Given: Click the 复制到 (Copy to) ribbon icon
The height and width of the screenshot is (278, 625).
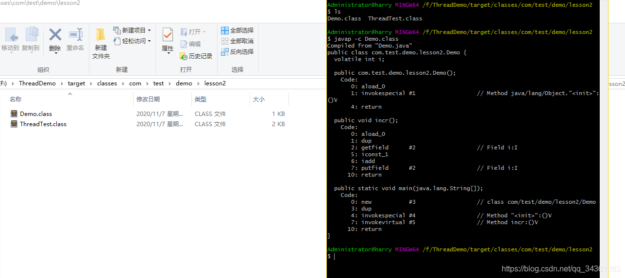Looking at the screenshot, I should coord(32,35).
